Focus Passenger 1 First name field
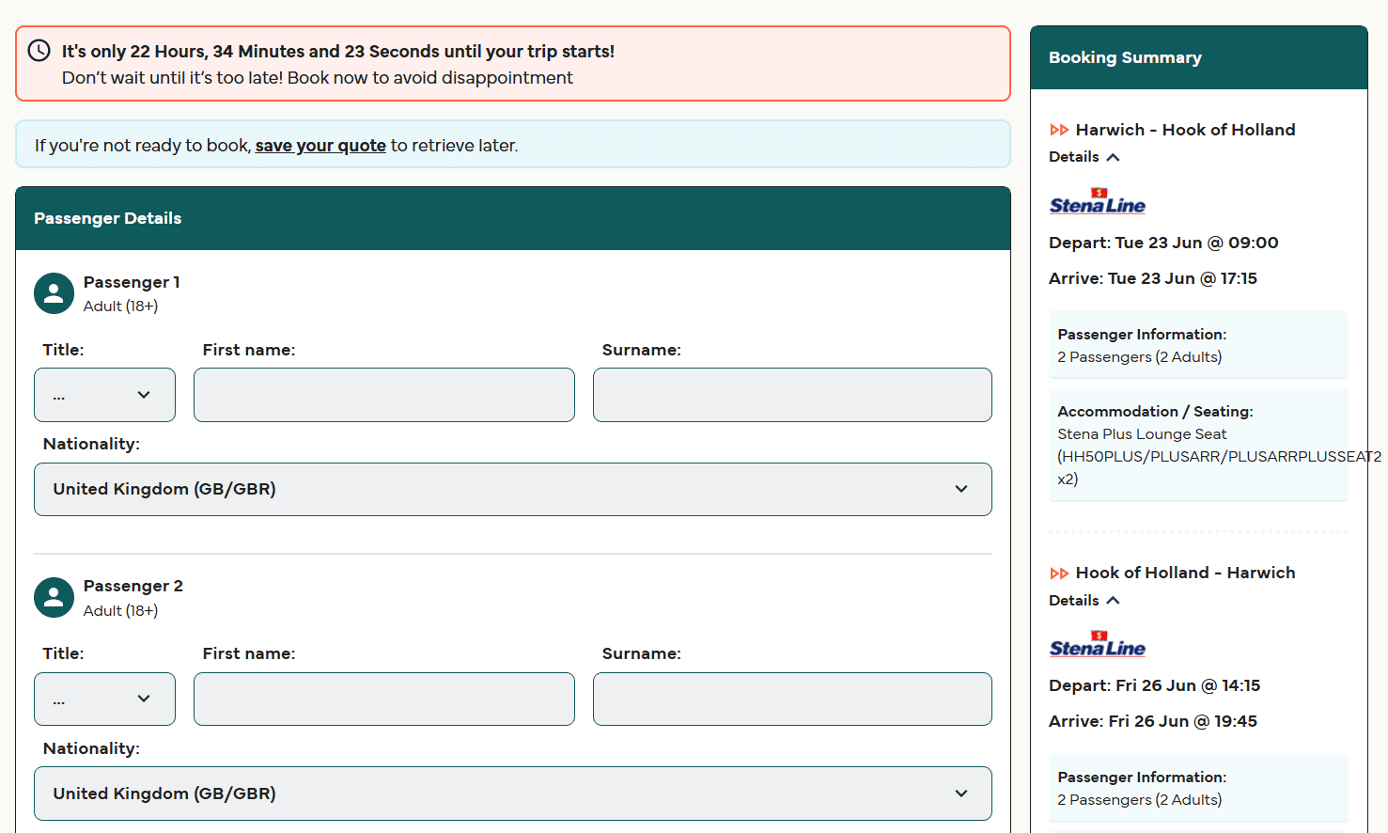This screenshot has width=1388, height=833. coord(384,395)
